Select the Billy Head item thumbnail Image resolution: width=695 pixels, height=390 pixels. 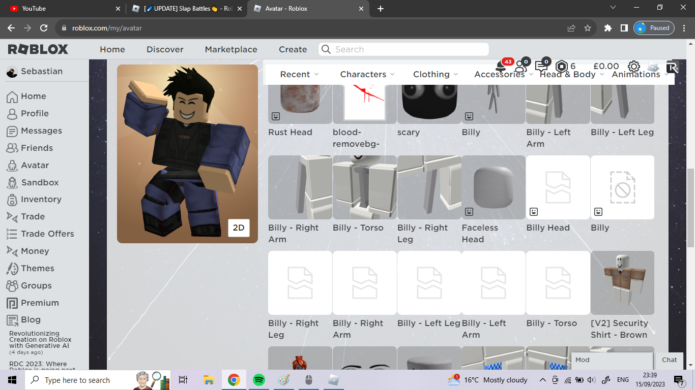pyautogui.click(x=558, y=187)
